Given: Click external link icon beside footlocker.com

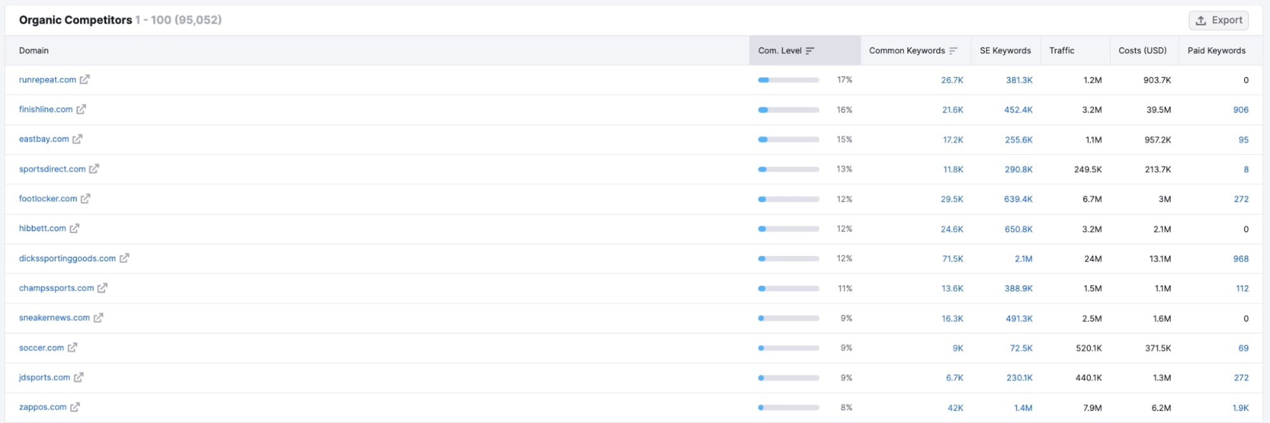Looking at the screenshot, I should [86, 199].
